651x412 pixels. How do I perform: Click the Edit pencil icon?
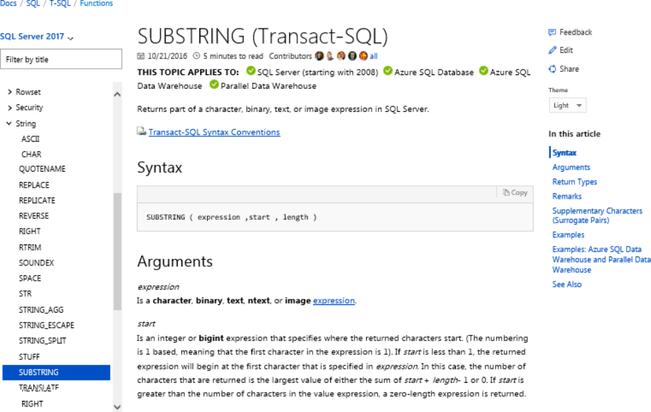coord(552,50)
